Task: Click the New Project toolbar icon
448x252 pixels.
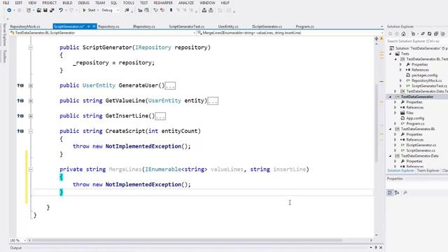Action: [29, 10]
